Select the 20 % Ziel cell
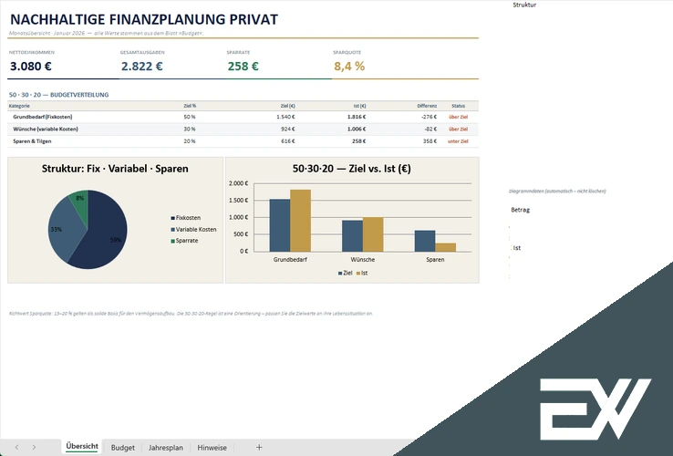The image size is (673, 456). (x=190, y=140)
